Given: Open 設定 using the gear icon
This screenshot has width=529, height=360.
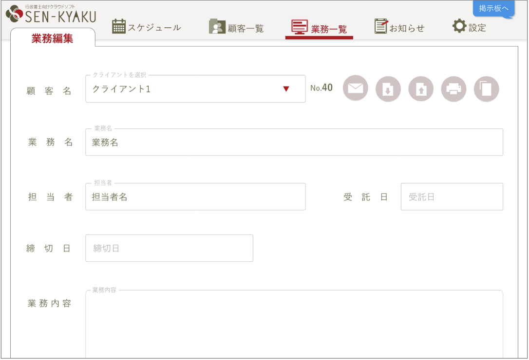Looking at the screenshot, I should [x=458, y=26].
